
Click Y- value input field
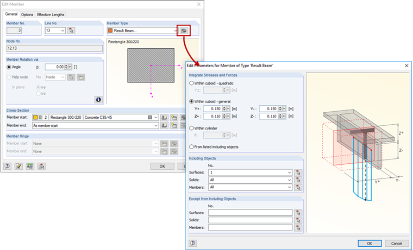tap(268, 109)
